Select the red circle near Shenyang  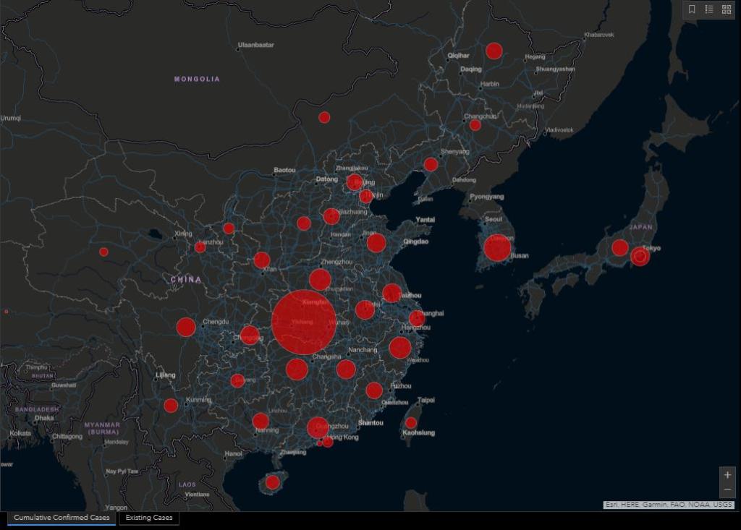coord(431,164)
